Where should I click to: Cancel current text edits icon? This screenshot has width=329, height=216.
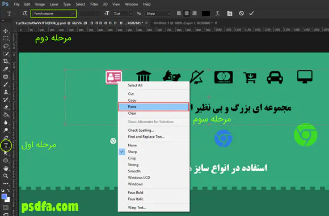241,14
